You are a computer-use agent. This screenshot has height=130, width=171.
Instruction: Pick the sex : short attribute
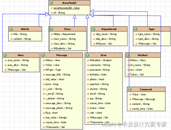click(136, 70)
